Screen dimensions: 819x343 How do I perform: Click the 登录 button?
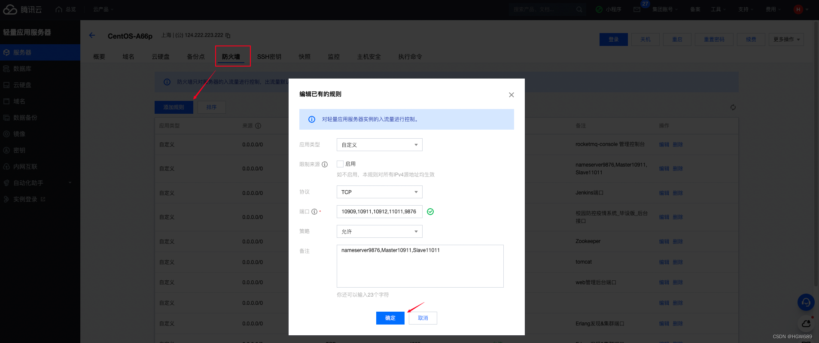[614, 39]
